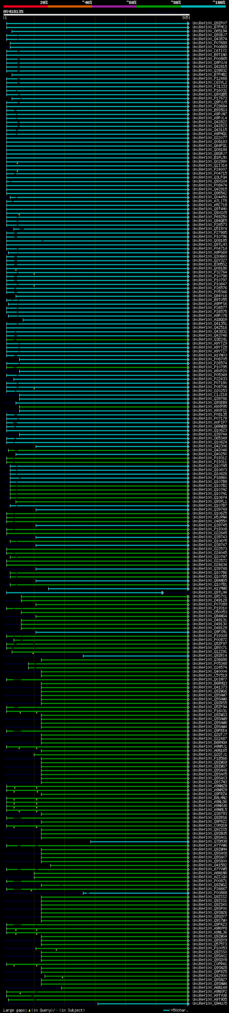Select hit label UniRef100_P00865
The width and height of the screenshot is (229, 1013).
click(x=210, y=59)
